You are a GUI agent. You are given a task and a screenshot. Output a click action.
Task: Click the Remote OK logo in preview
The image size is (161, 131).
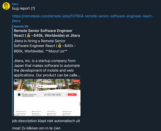[x=47, y=81]
